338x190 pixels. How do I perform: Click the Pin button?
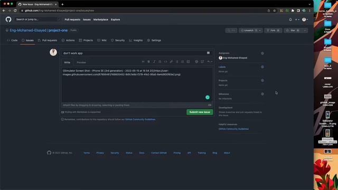[231, 31]
